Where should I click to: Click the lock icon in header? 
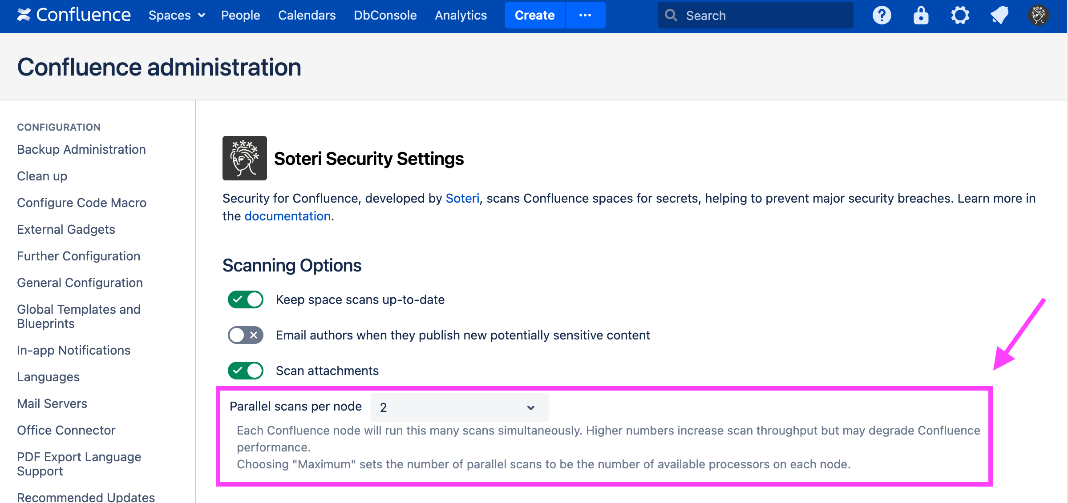[x=921, y=16]
